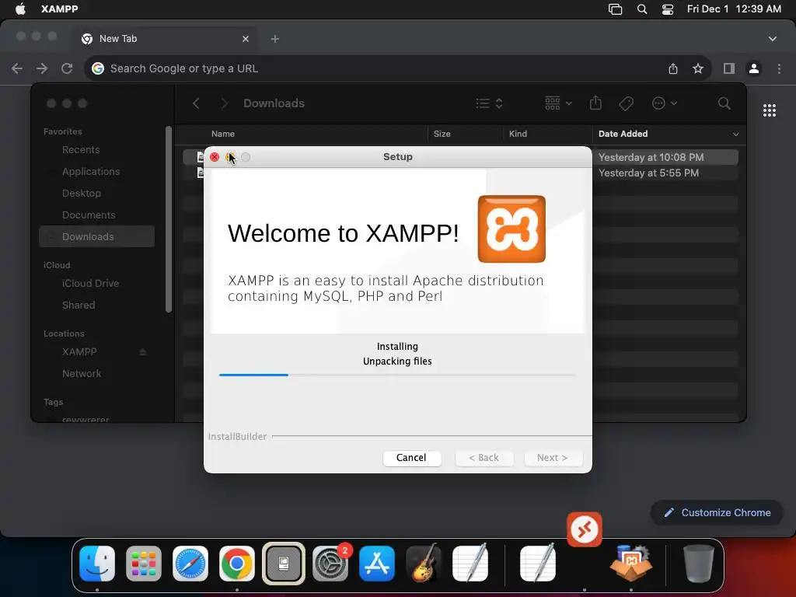Screen dimensions: 796x597
Task: Open Finder group-by dropdown
Action: pyautogui.click(x=558, y=103)
